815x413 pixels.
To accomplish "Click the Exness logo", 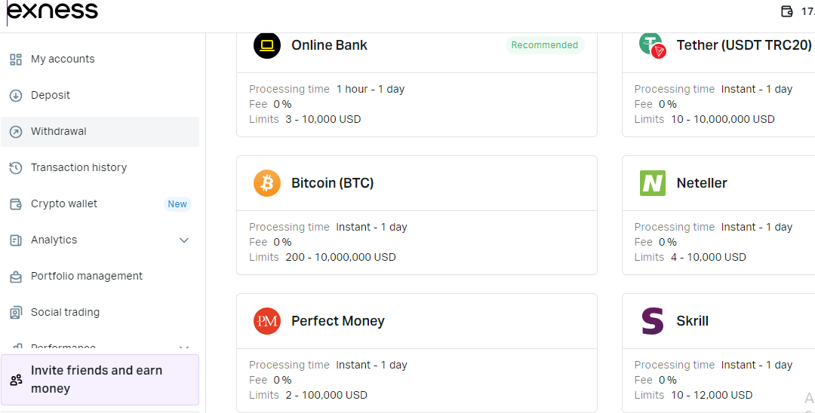I will click(52, 11).
